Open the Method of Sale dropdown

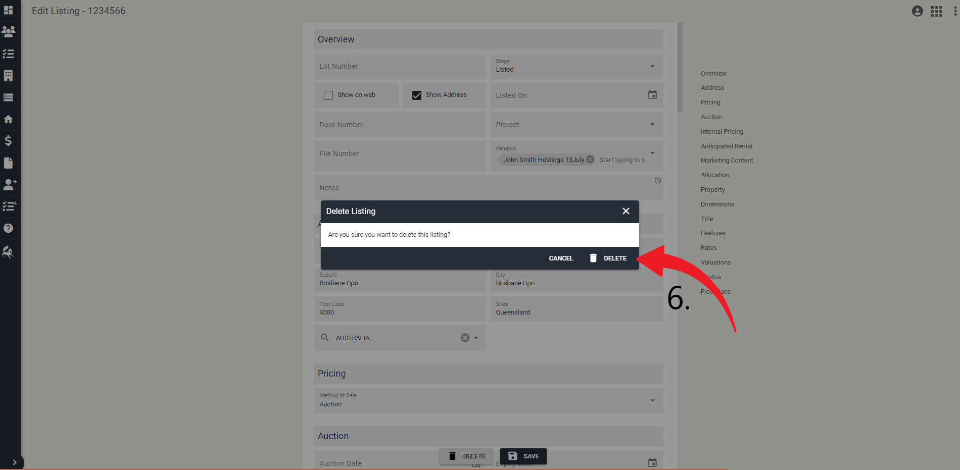(x=651, y=400)
